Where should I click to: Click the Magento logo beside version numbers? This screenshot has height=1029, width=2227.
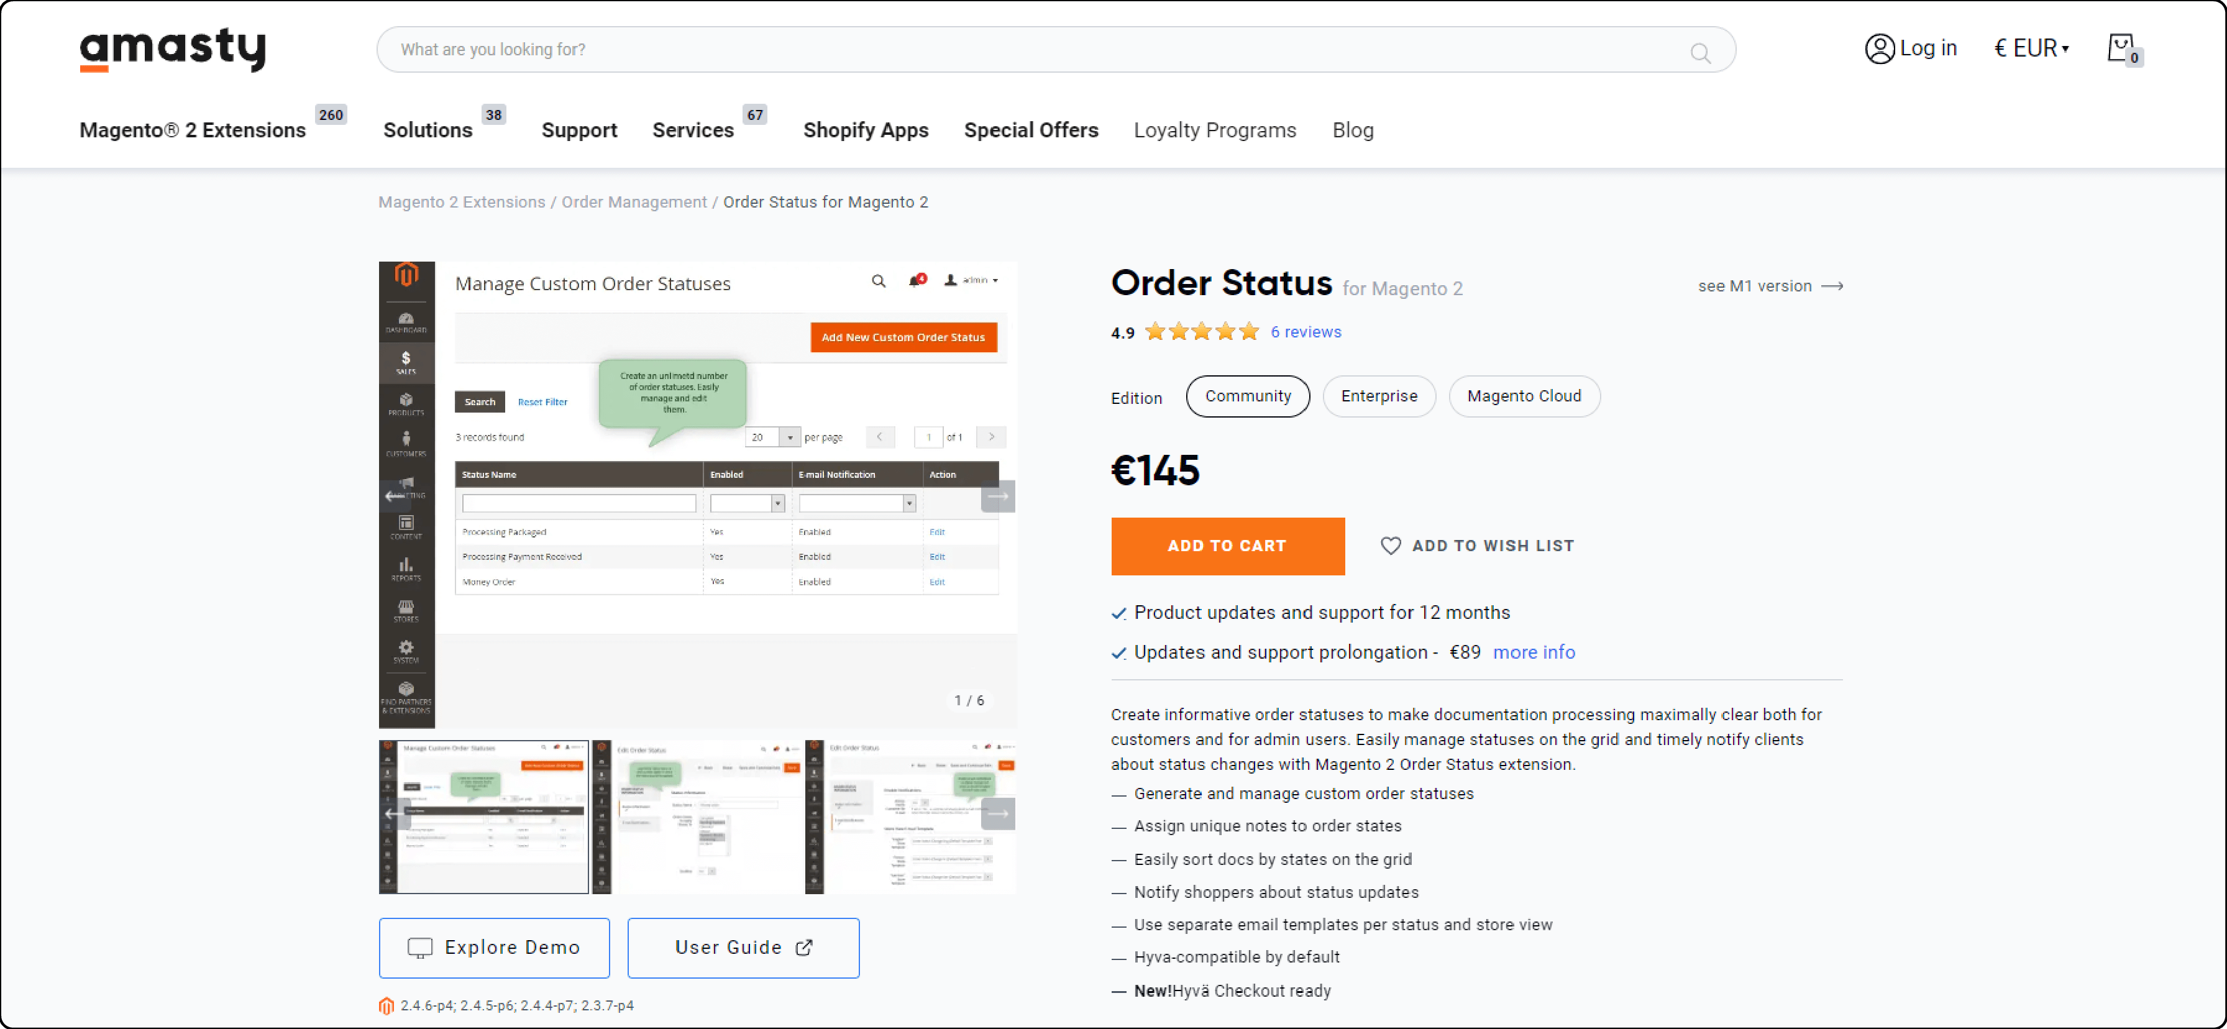[x=386, y=1005]
